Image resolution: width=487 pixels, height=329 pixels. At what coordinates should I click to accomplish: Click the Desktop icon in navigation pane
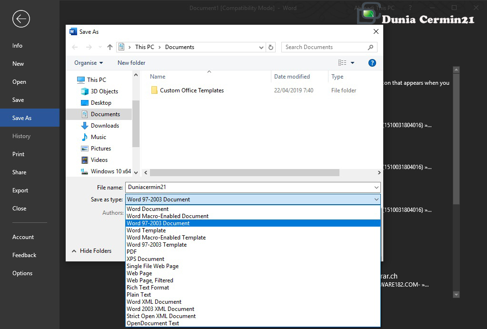[x=84, y=103]
